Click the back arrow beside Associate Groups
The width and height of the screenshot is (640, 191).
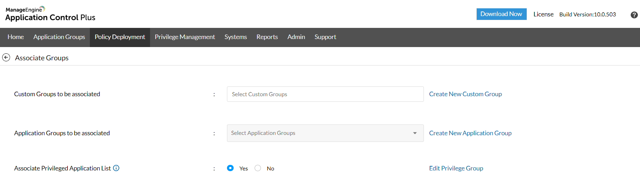tap(6, 58)
